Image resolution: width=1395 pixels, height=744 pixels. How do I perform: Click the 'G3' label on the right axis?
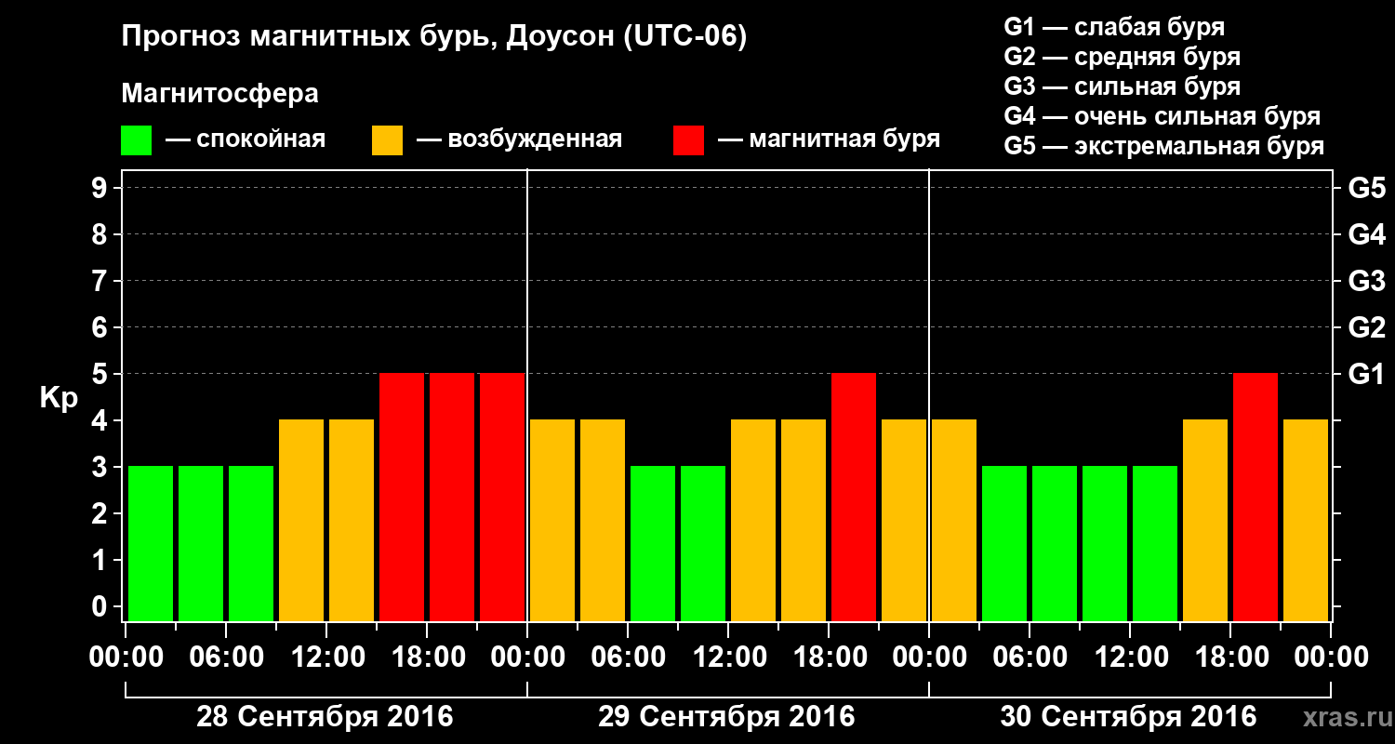[x=1366, y=281]
